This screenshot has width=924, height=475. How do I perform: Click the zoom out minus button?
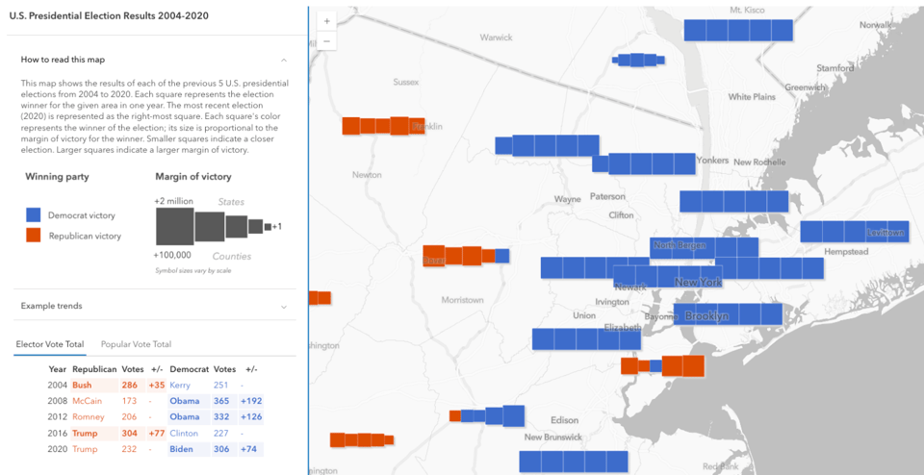tap(327, 41)
